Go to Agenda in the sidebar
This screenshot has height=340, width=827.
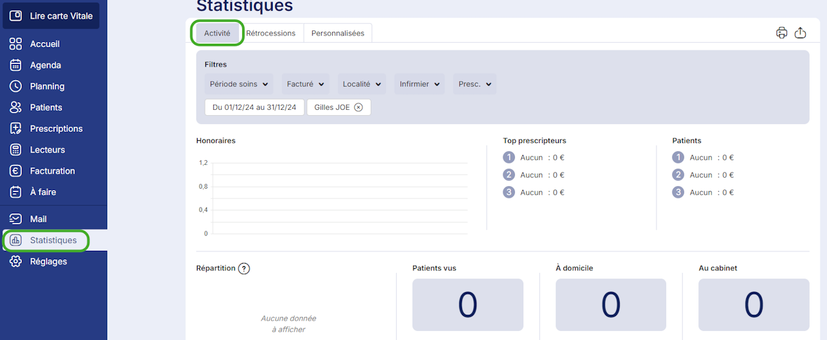45,65
